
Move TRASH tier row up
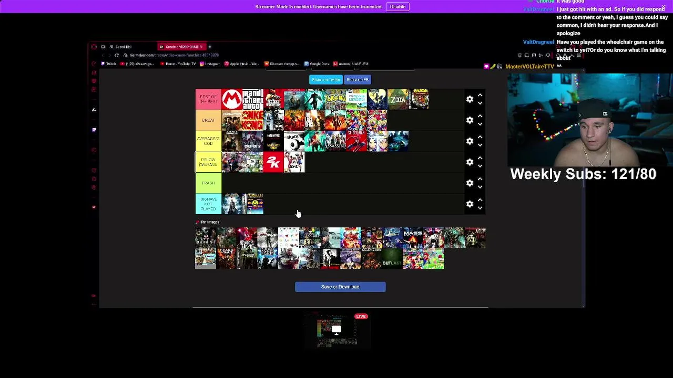pyautogui.click(x=480, y=179)
